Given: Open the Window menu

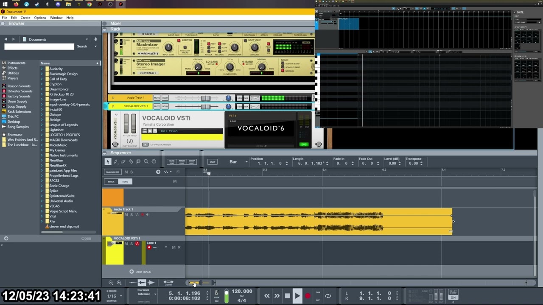Looking at the screenshot, I should [56, 18].
